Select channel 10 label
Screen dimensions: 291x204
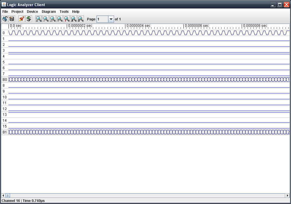(5, 97)
